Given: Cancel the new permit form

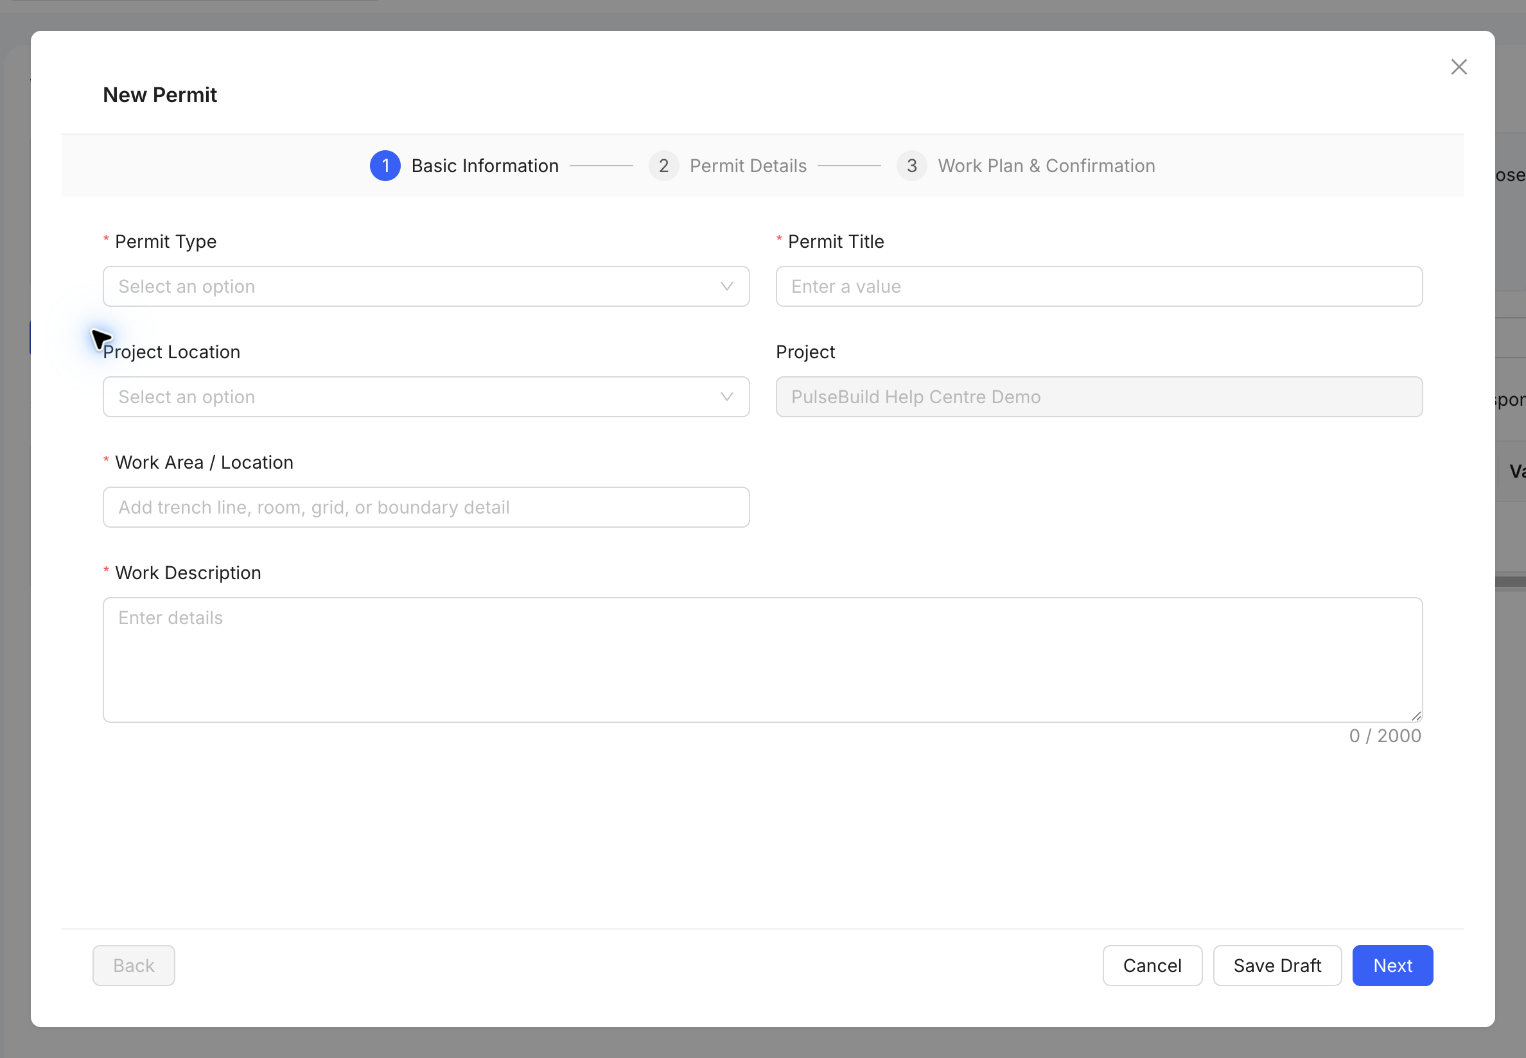Looking at the screenshot, I should tap(1152, 965).
